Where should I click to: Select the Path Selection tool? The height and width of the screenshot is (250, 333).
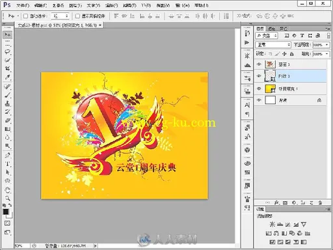click(x=7, y=173)
